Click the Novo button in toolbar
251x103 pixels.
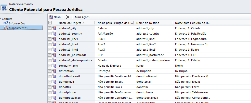[x=55, y=17]
